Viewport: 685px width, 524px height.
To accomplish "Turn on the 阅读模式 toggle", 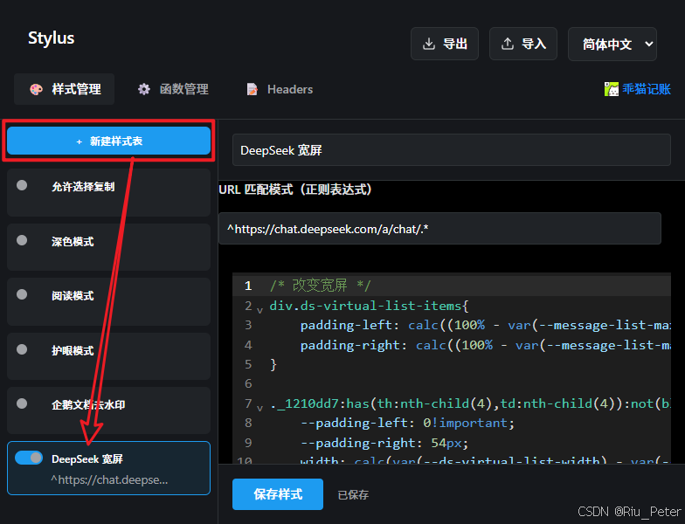I will coord(22,295).
